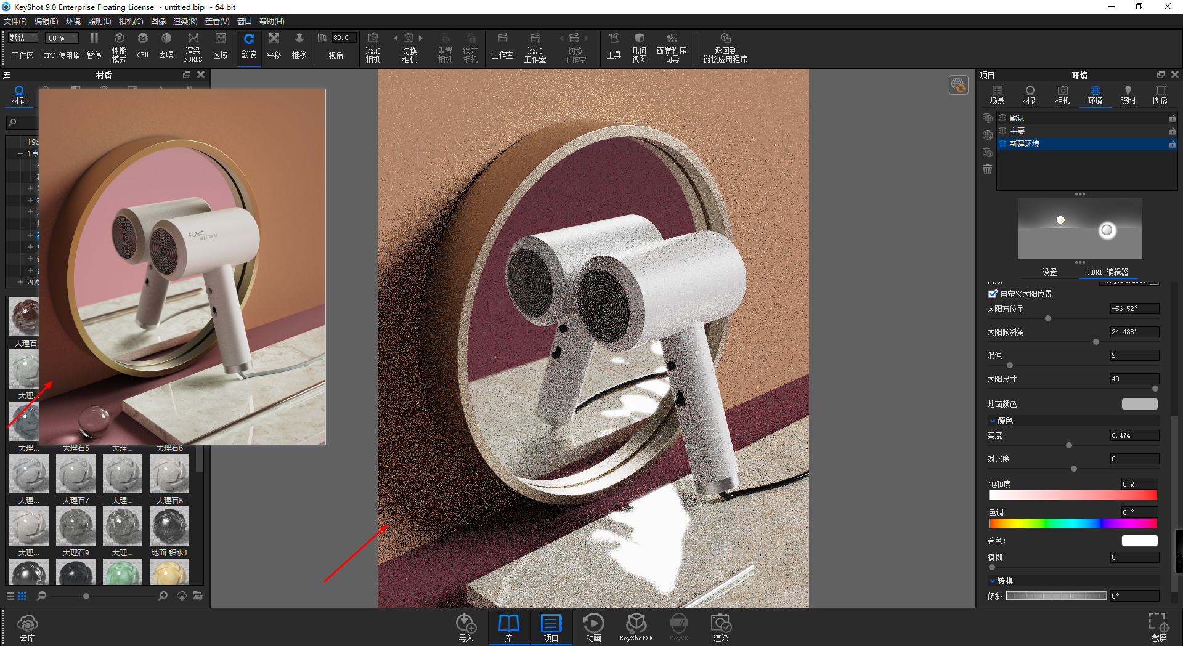The width and height of the screenshot is (1183, 646).
Task: Switch to the 图像 image tab
Action: 1160,95
